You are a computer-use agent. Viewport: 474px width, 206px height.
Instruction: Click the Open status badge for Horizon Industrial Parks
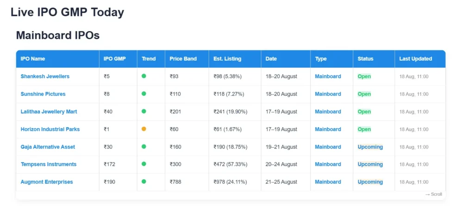click(364, 129)
